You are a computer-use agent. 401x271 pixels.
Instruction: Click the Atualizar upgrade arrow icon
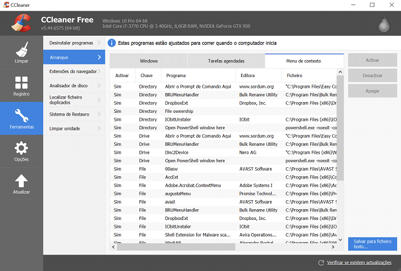[22, 181]
